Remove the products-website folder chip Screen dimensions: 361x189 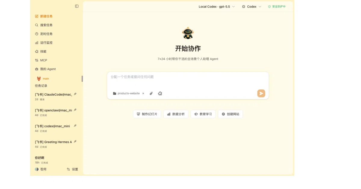[x=143, y=93]
